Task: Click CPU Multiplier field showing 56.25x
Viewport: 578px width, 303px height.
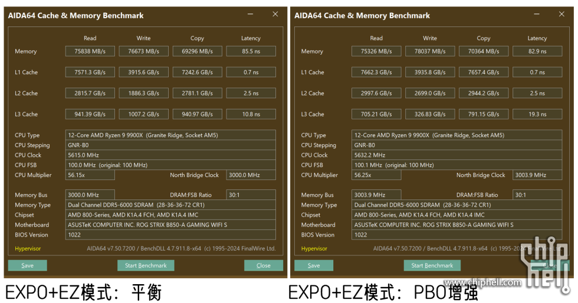Action: pyautogui.click(x=376, y=175)
